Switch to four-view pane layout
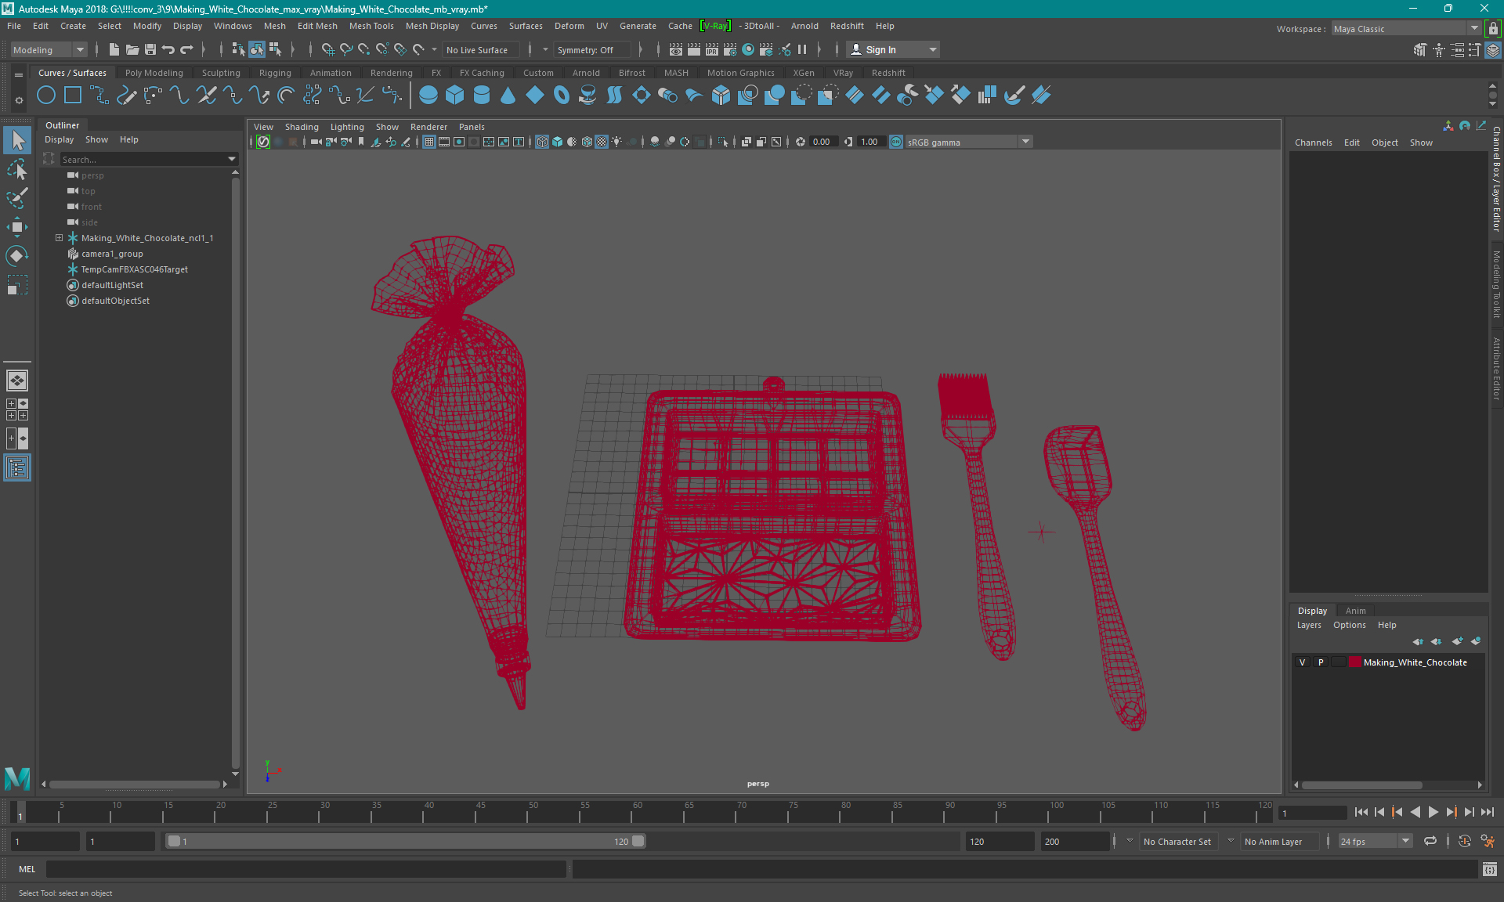The width and height of the screenshot is (1504, 902). click(17, 410)
